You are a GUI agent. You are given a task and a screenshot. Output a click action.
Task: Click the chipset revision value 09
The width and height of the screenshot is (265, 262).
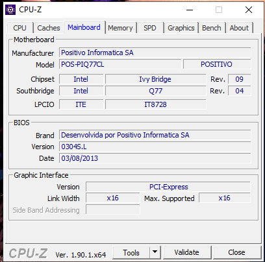point(240,79)
